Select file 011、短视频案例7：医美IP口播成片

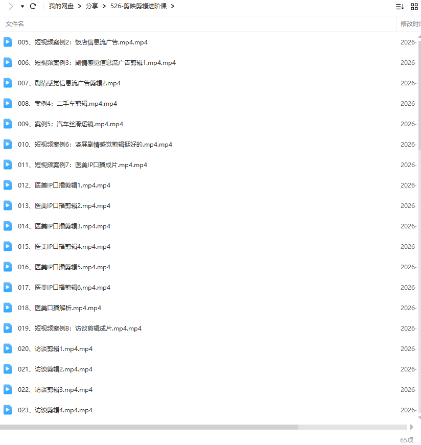(82, 165)
